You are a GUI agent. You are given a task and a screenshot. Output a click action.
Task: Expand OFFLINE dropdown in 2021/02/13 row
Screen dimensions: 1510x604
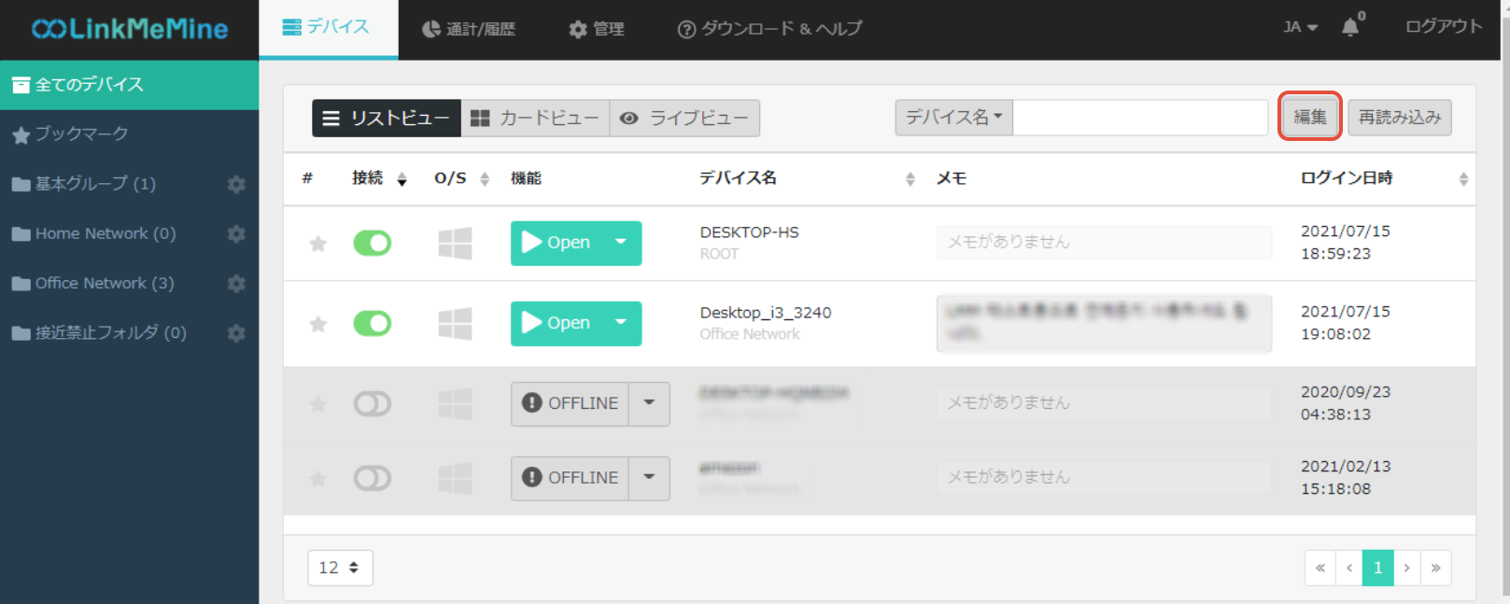pos(649,478)
